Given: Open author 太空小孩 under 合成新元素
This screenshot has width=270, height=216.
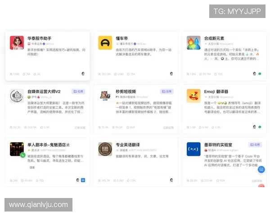Looking at the screenshot, I should (x=213, y=44).
